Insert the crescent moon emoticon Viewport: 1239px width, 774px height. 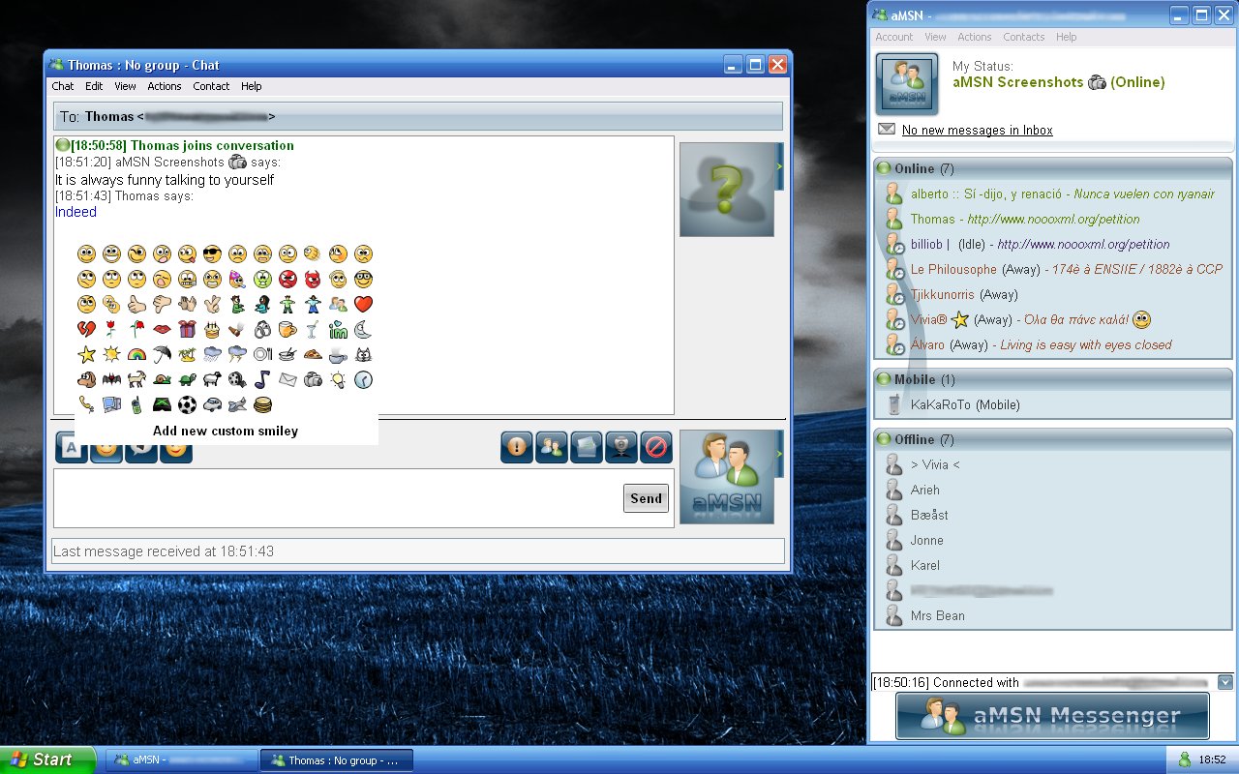click(x=364, y=330)
